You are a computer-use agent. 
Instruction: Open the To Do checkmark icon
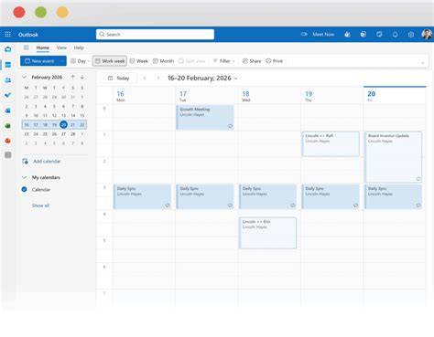pos(8,95)
